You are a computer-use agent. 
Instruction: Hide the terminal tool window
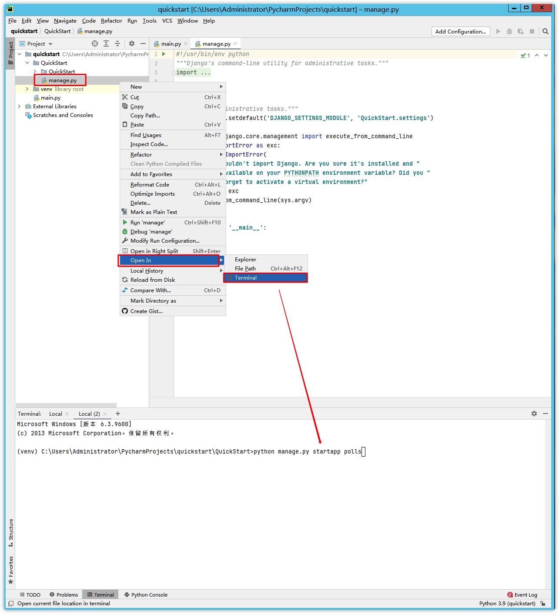[x=546, y=414]
